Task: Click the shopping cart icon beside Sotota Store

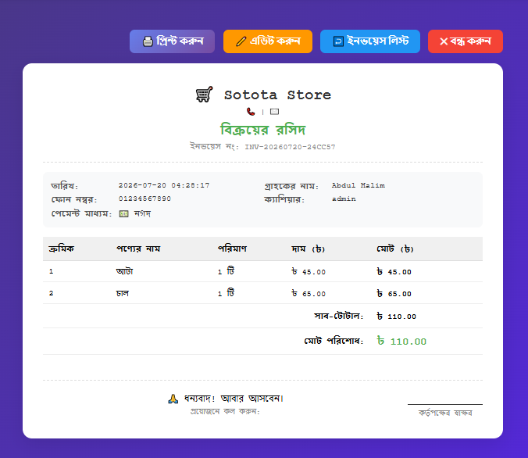Action: click(x=204, y=95)
